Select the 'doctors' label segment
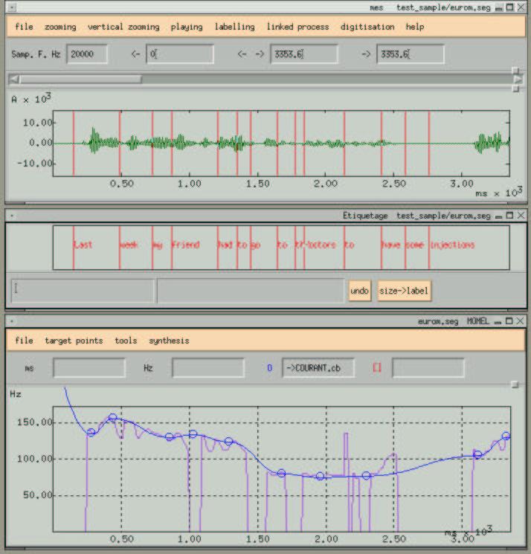Image resolution: width=531 pixels, height=554 pixels. click(x=321, y=245)
